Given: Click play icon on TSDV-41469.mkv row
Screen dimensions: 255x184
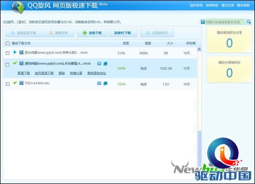Looking at the screenshot, I should point(99,83).
